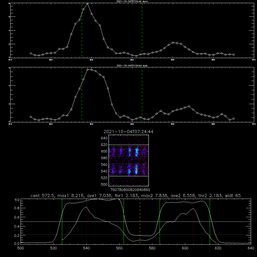Open the colored spectral image thumbnail

click(x=128, y=160)
